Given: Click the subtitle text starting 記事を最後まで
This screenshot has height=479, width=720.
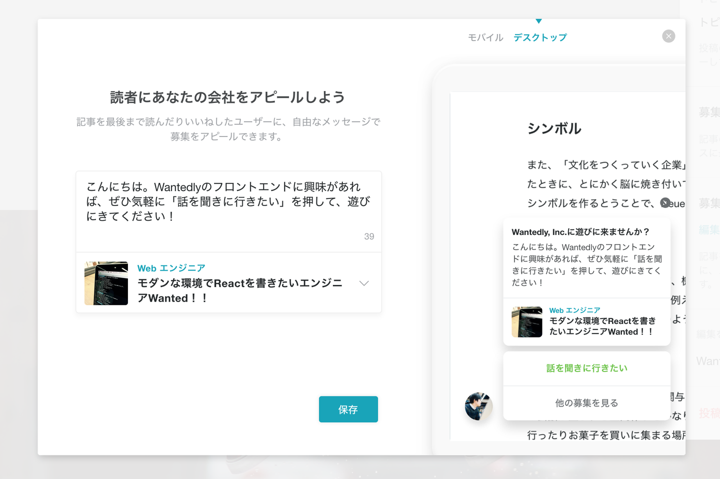Looking at the screenshot, I should pyautogui.click(x=228, y=129).
